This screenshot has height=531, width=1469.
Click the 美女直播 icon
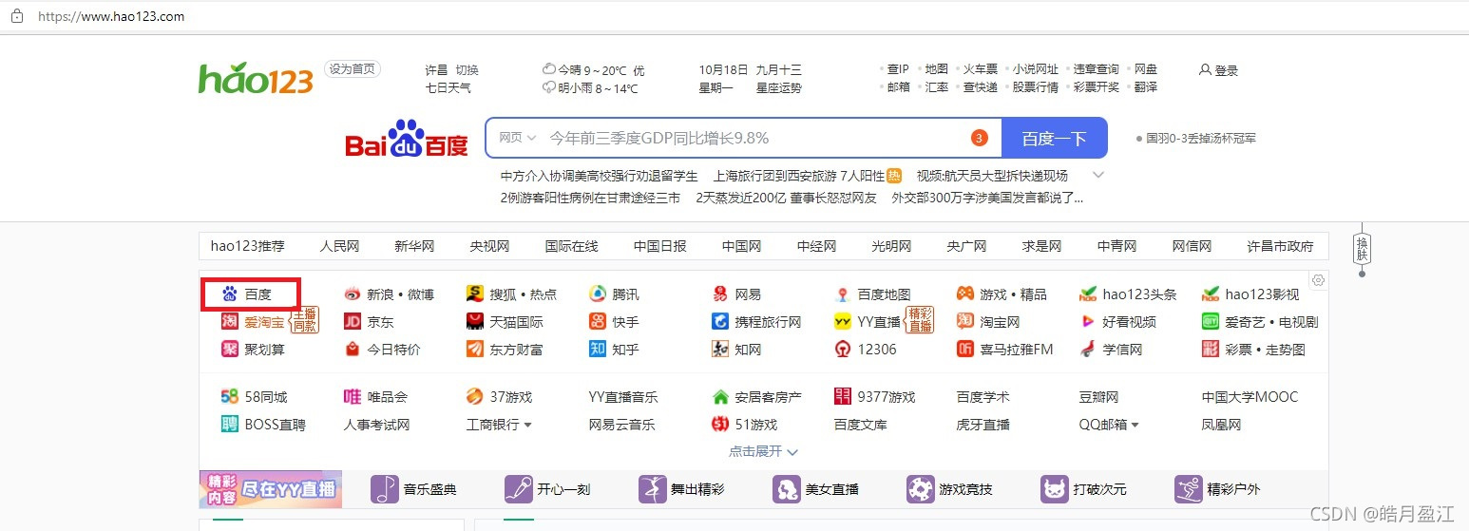coord(786,489)
